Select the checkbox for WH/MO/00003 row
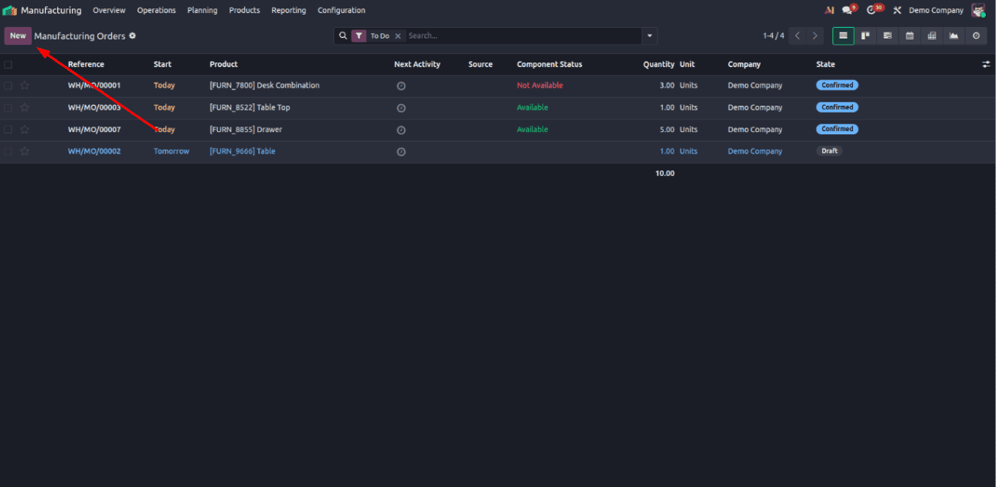Viewport: 996px width, 487px height. click(8, 107)
